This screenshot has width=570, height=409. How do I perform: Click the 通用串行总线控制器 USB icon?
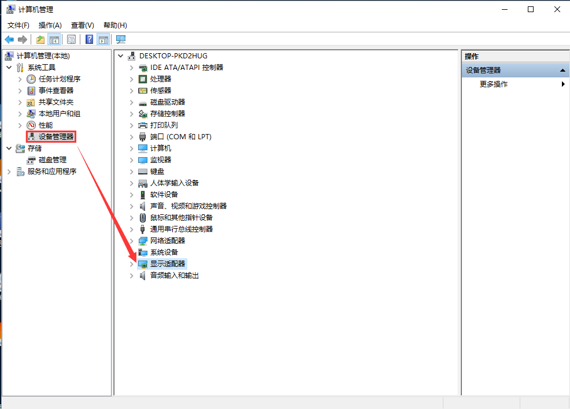(x=143, y=229)
